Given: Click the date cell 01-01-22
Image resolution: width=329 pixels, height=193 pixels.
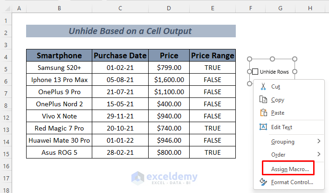Looking at the screenshot, I should [x=120, y=140].
